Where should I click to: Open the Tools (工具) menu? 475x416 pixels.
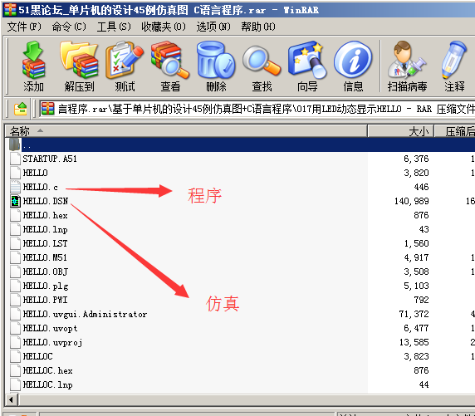(x=114, y=27)
